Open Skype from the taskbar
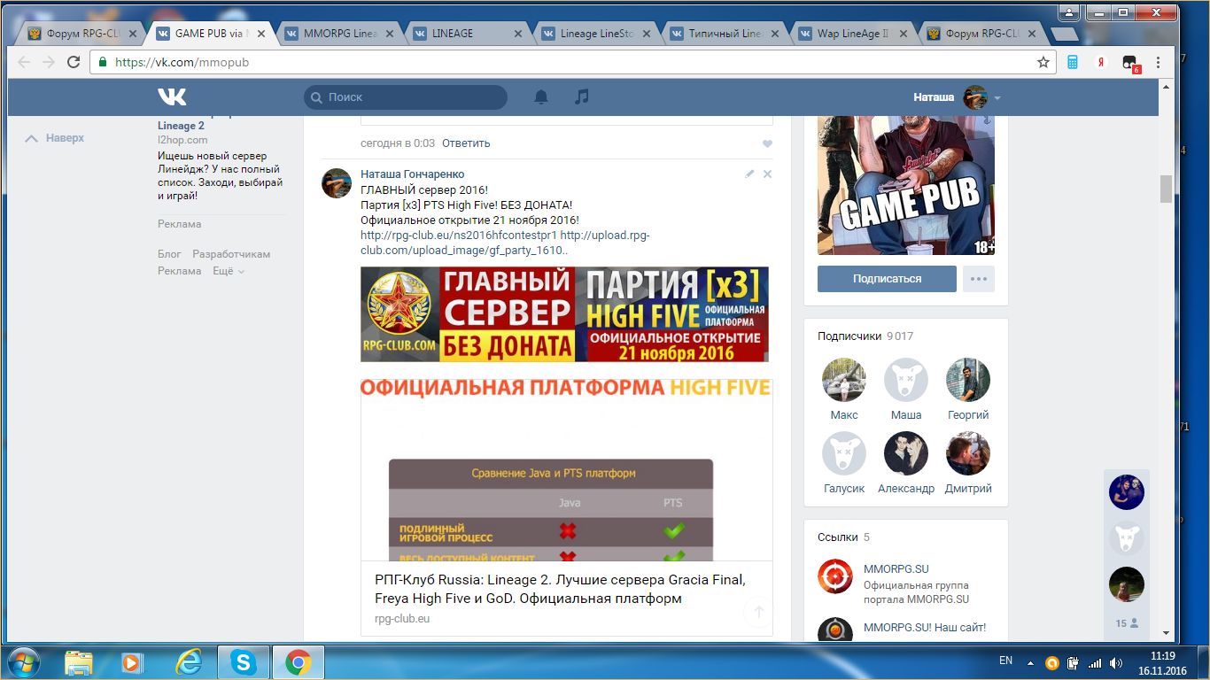The width and height of the screenshot is (1210, 680). pyautogui.click(x=242, y=662)
